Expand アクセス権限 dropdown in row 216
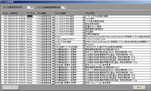 click(53, 47)
